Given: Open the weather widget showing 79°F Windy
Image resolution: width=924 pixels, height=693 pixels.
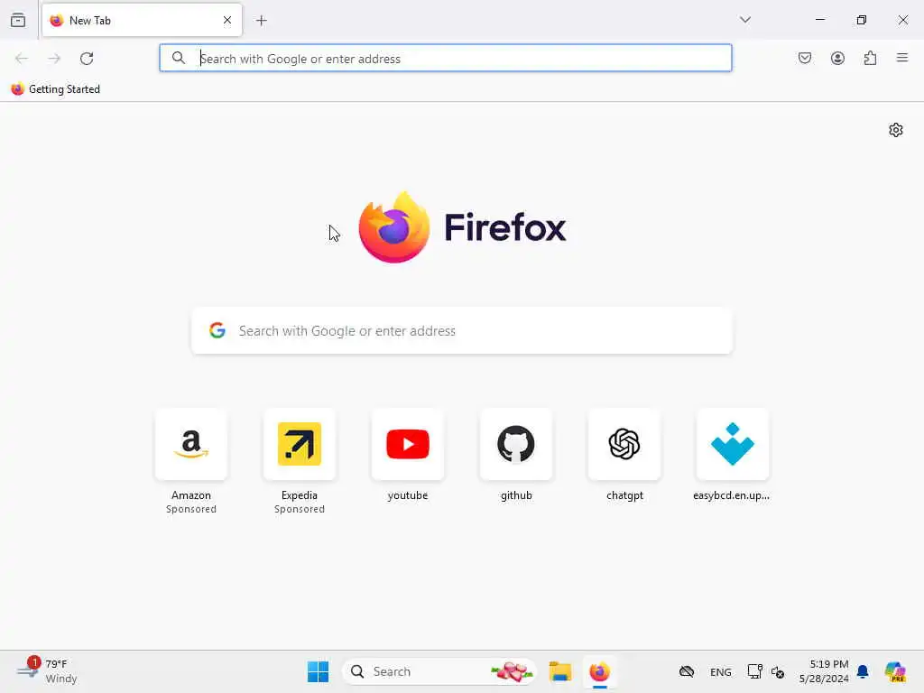Looking at the screenshot, I should (47, 671).
